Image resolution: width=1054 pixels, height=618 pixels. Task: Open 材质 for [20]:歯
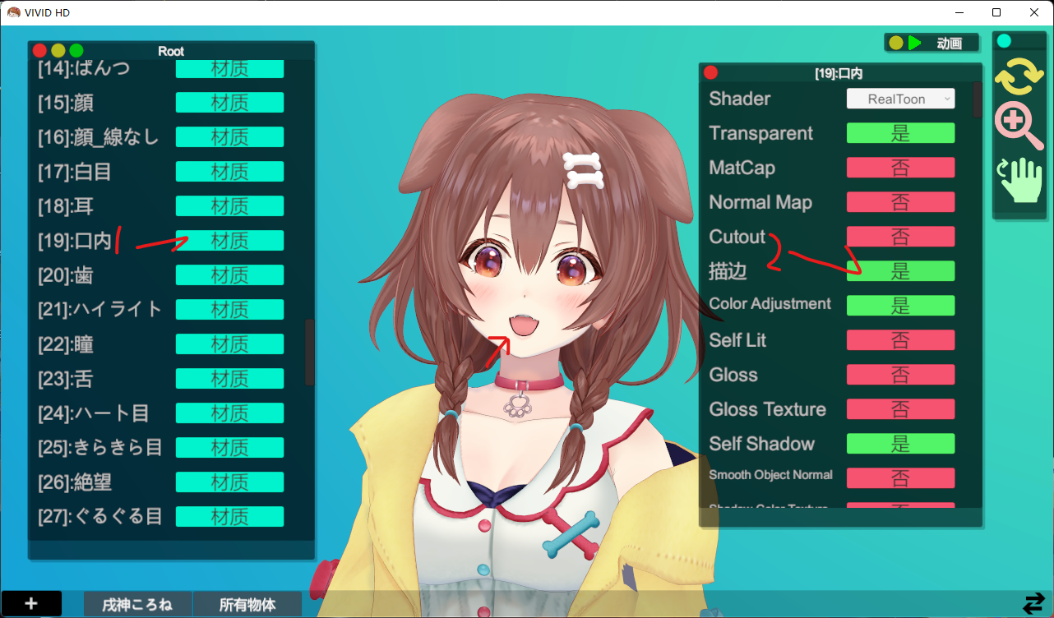[229, 275]
